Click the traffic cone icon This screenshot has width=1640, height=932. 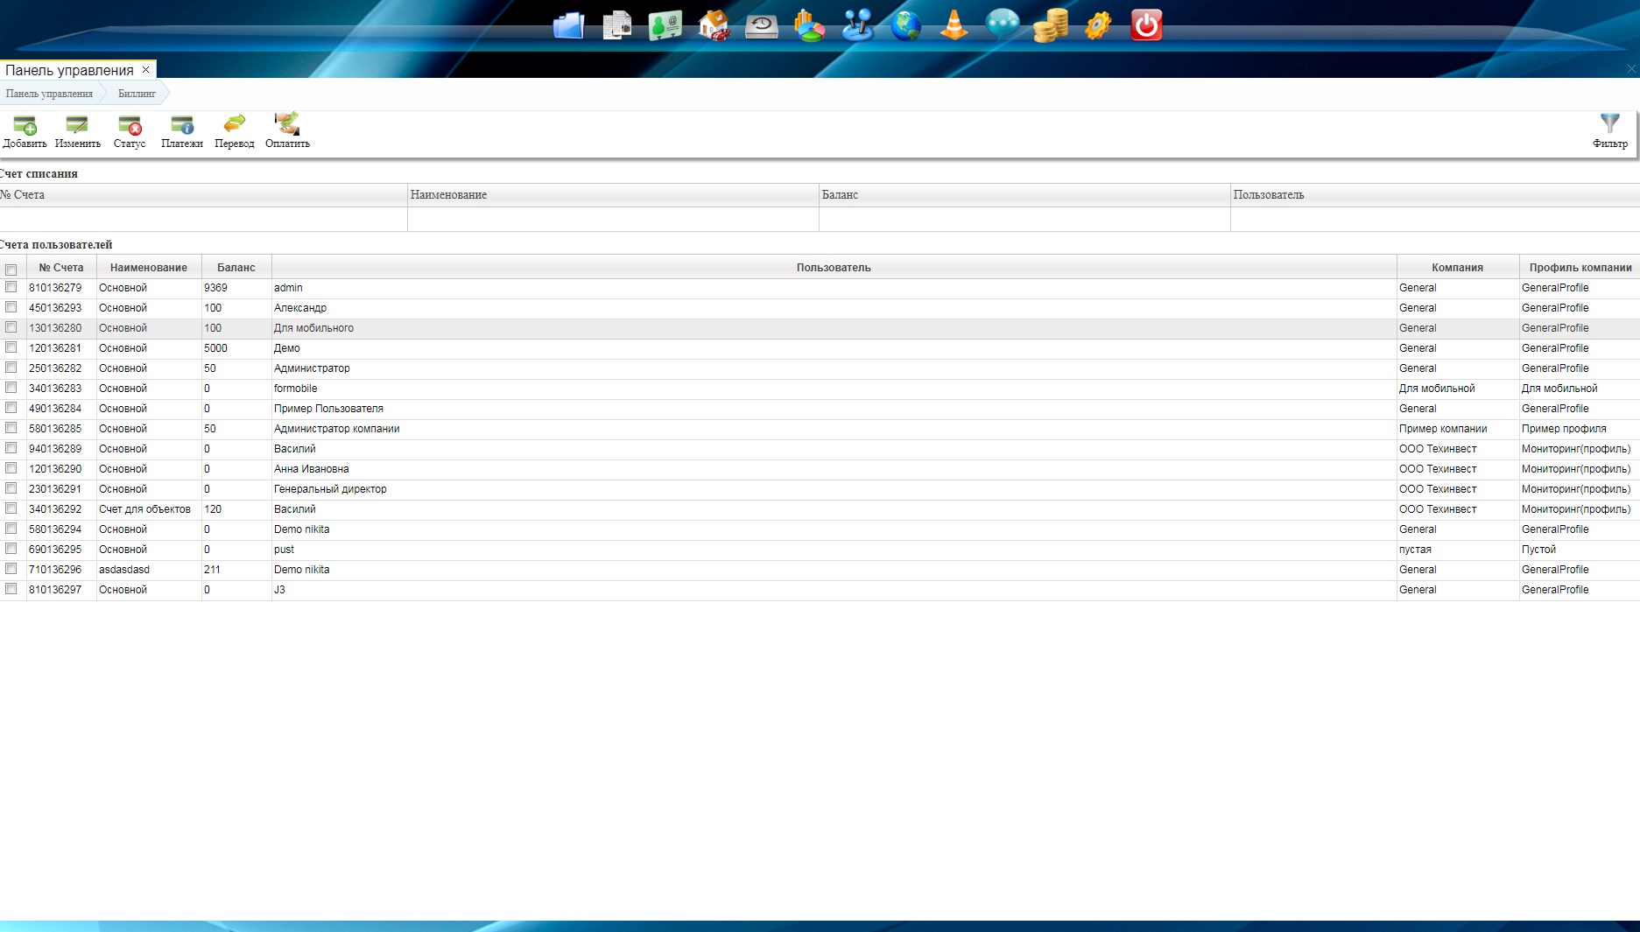click(x=954, y=25)
